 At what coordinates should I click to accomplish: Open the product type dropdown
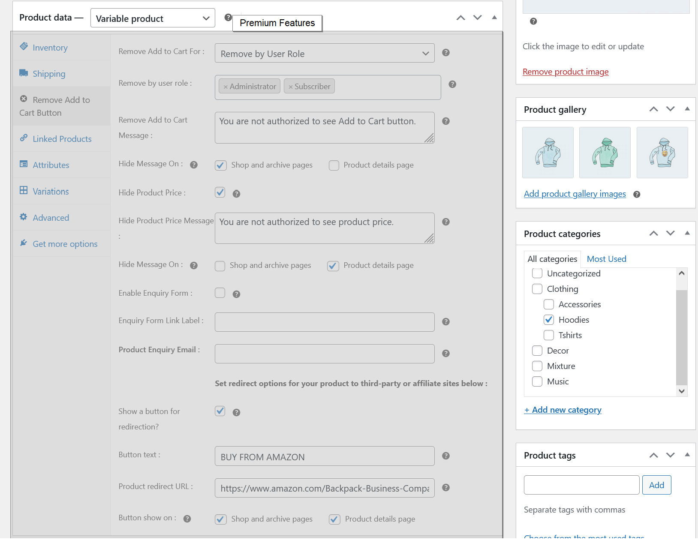click(x=153, y=18)
